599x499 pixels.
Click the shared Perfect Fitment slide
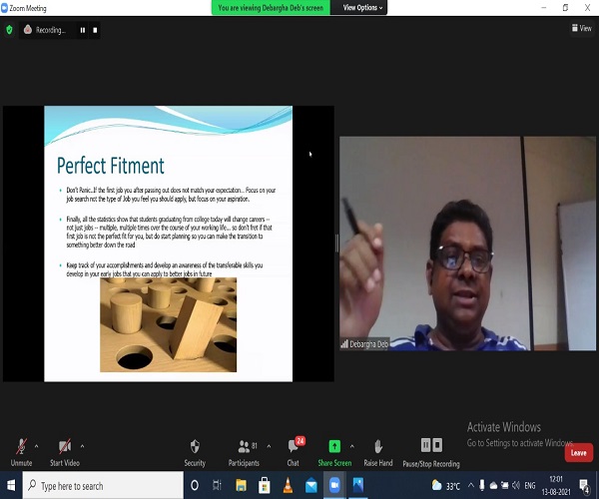coord(168,244)
